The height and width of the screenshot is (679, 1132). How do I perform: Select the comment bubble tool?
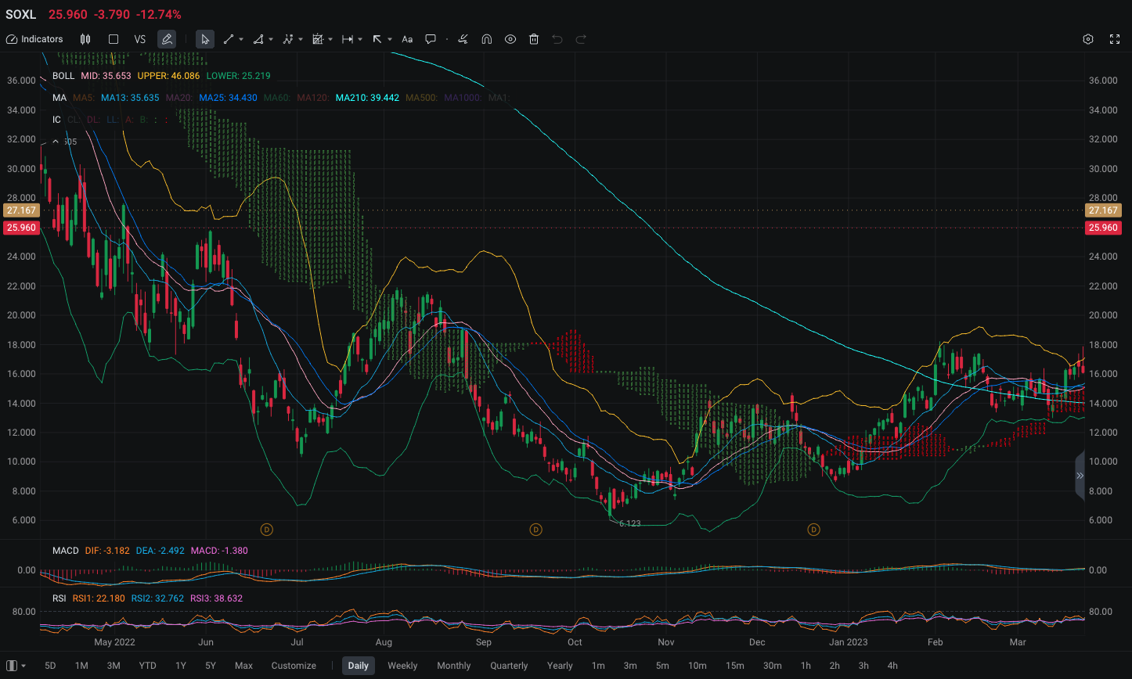431,39
